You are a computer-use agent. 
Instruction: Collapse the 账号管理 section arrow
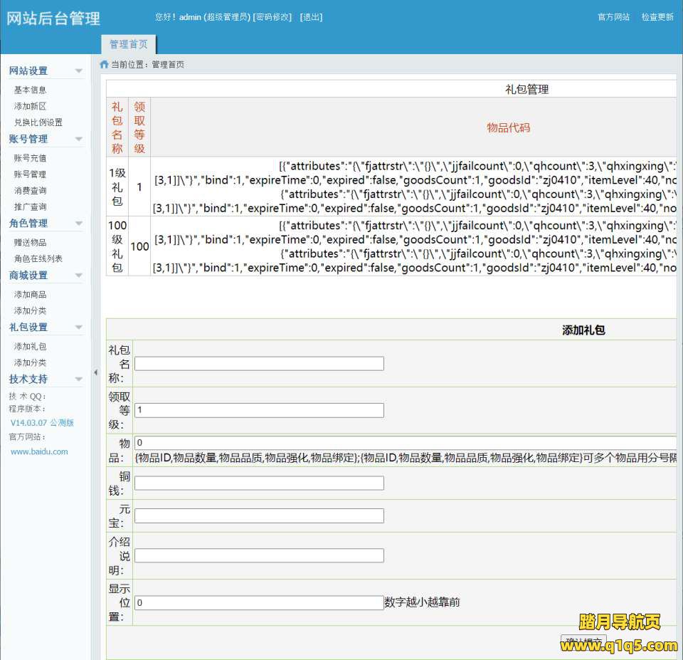tap(78, 140)
